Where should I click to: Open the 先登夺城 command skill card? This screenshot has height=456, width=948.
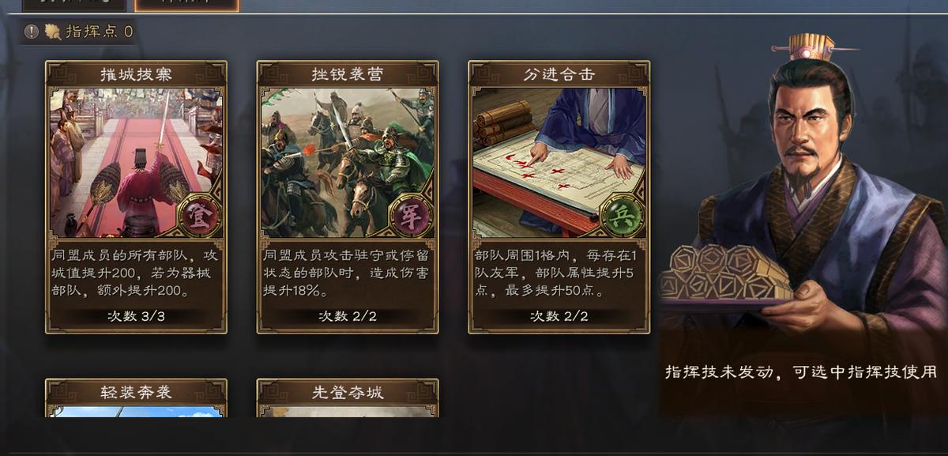348,398
